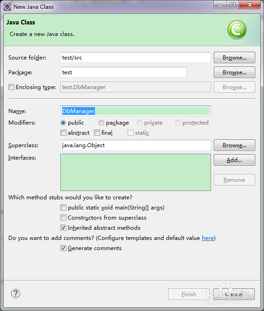Enable the final modifier checkbox
The image size is (264, 311).
[97, 133]
